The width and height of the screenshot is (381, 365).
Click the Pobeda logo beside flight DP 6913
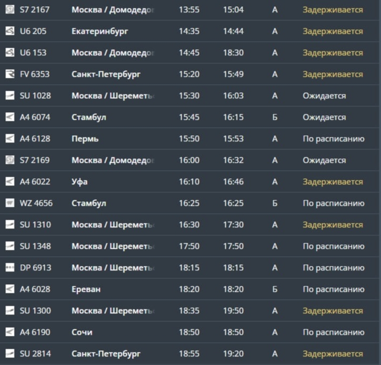(10, 268)
